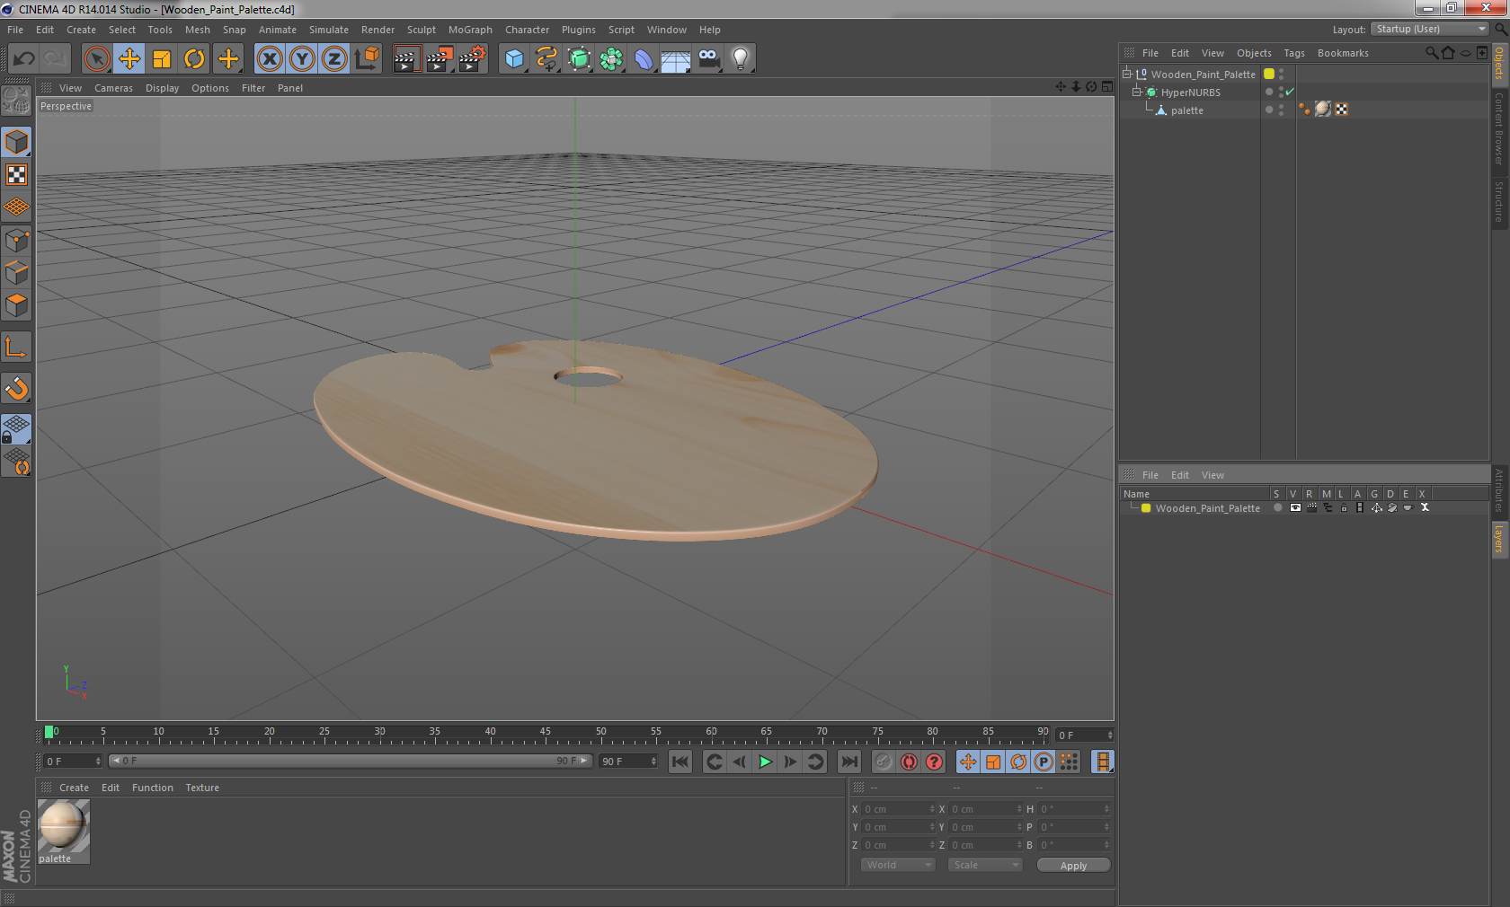Toggle X axis lock

pos(269,59)
